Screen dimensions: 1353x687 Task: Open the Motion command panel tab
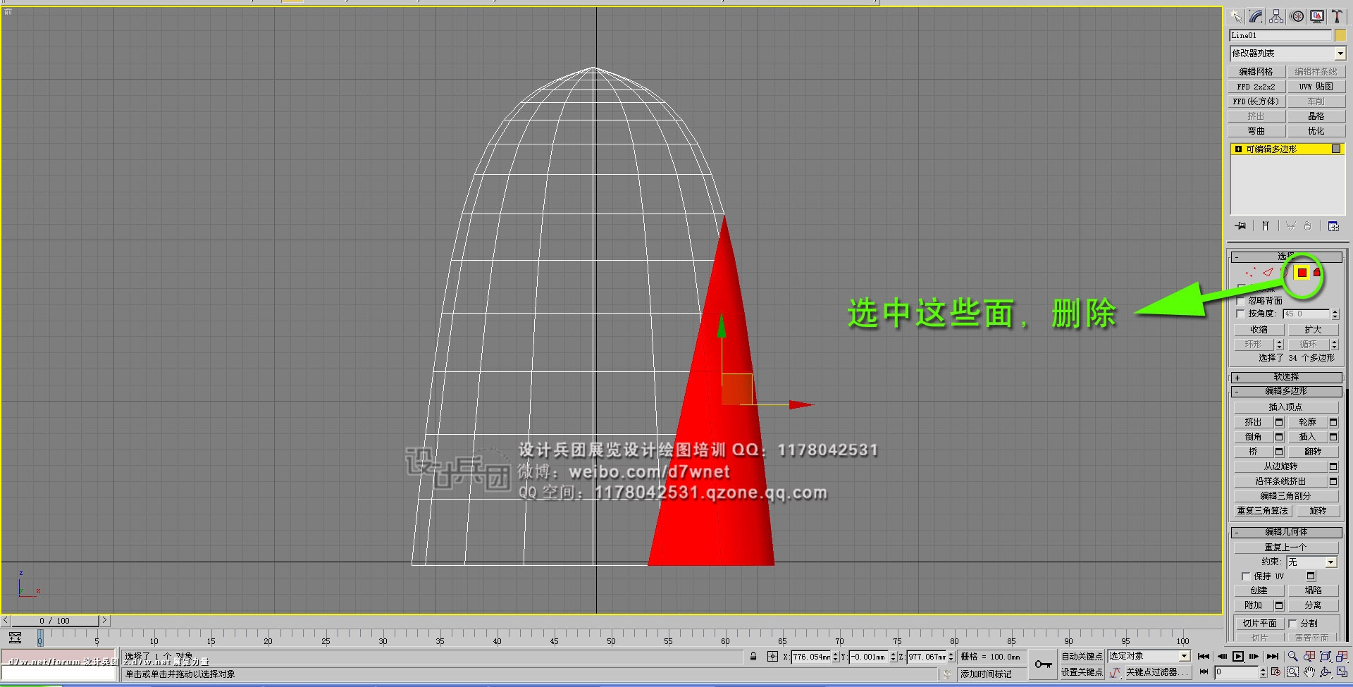(x=1297, y=16)
